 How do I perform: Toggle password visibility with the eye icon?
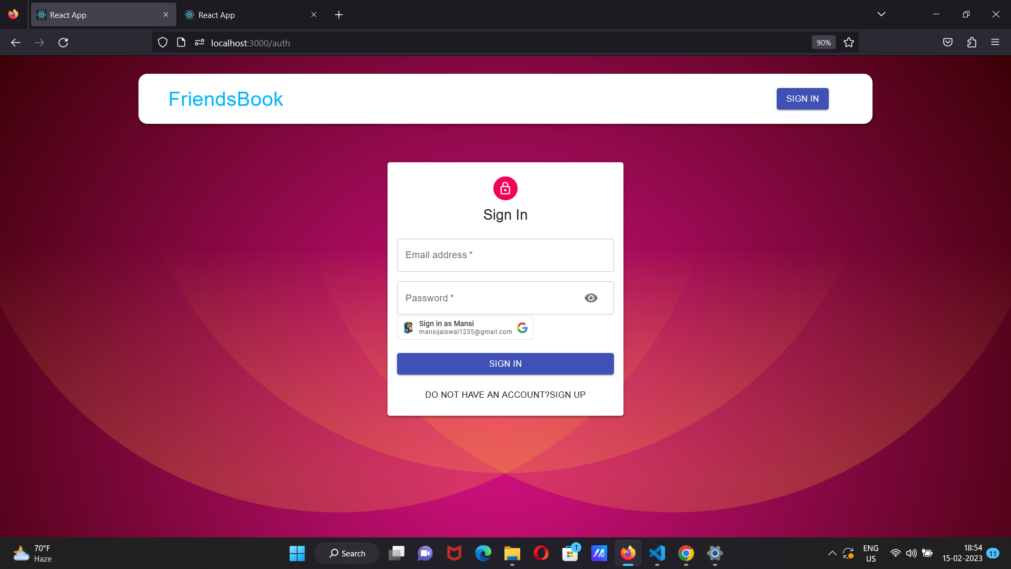tap(590, 298)
